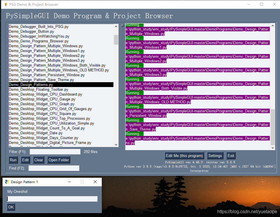This screenshot has width=280, height=217.
Task: Select Demo_Debugger_Button.py
Action: click(x=61, y=32)
